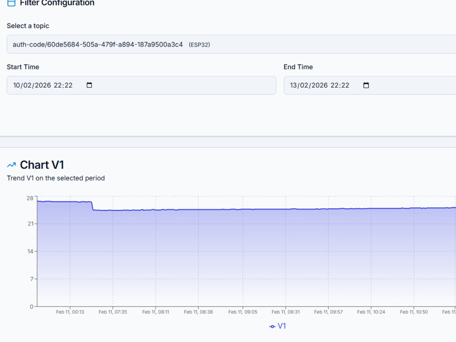Viewport: 456px width, 342px height.
Task: Click y-axis value 21
Action: tap(31, 223)
